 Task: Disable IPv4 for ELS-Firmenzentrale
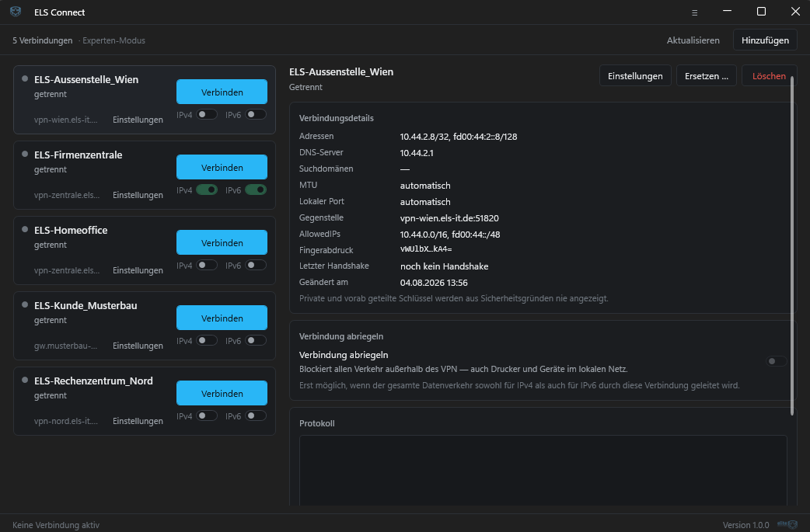(207, 190)
